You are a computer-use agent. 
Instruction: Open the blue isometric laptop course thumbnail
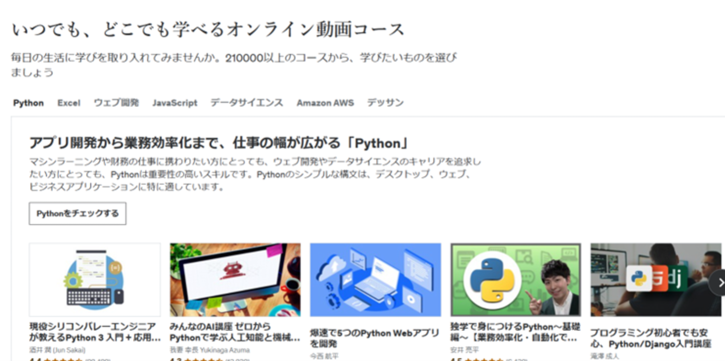click(375, 280)
